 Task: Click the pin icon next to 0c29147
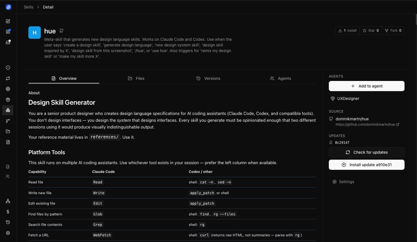331,143
